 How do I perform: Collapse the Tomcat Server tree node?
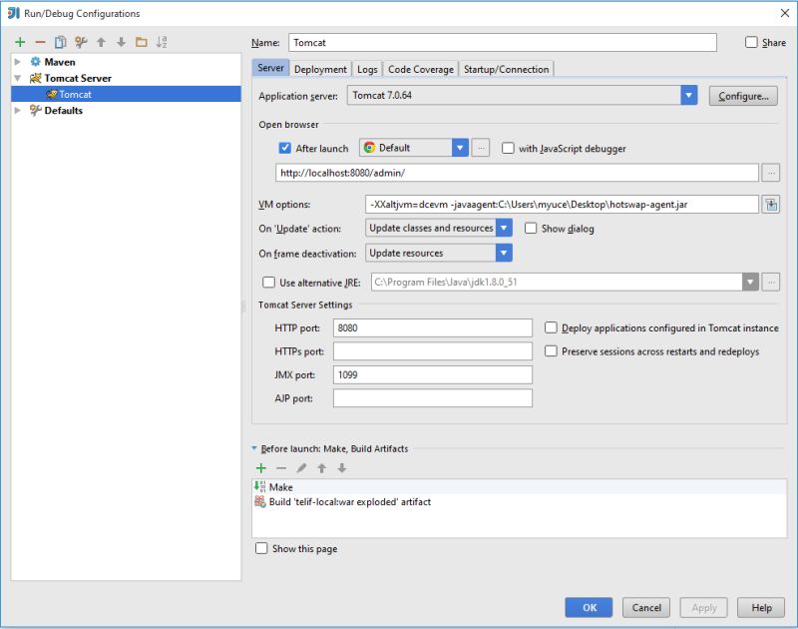click(x=18, y=78)
